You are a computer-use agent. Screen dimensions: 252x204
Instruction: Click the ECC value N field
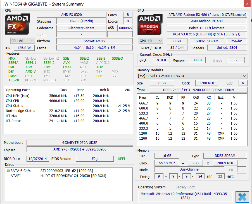pyautogui.click(x=243, y=83)
